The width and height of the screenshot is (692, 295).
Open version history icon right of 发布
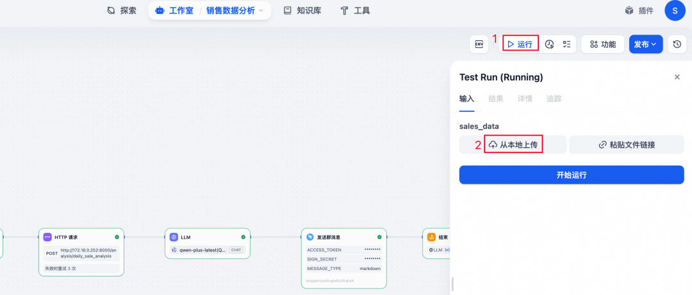coord(677,44)
